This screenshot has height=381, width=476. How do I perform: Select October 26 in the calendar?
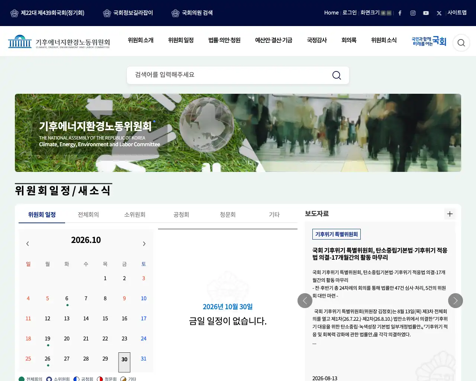pyautogui.click(x=48, y=359)
